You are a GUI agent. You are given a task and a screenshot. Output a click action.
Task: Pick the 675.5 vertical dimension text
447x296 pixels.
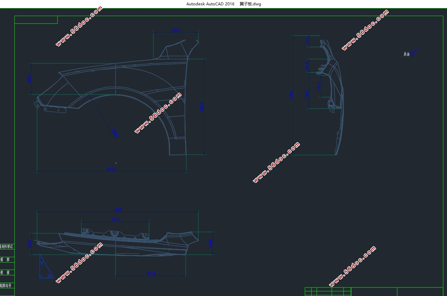click(x=202, y=107)
